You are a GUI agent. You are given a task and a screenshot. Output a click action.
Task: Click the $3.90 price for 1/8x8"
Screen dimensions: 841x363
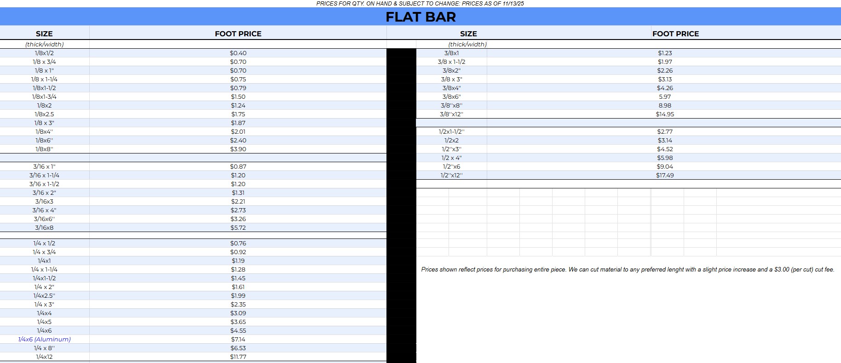(x=238, y=149)
